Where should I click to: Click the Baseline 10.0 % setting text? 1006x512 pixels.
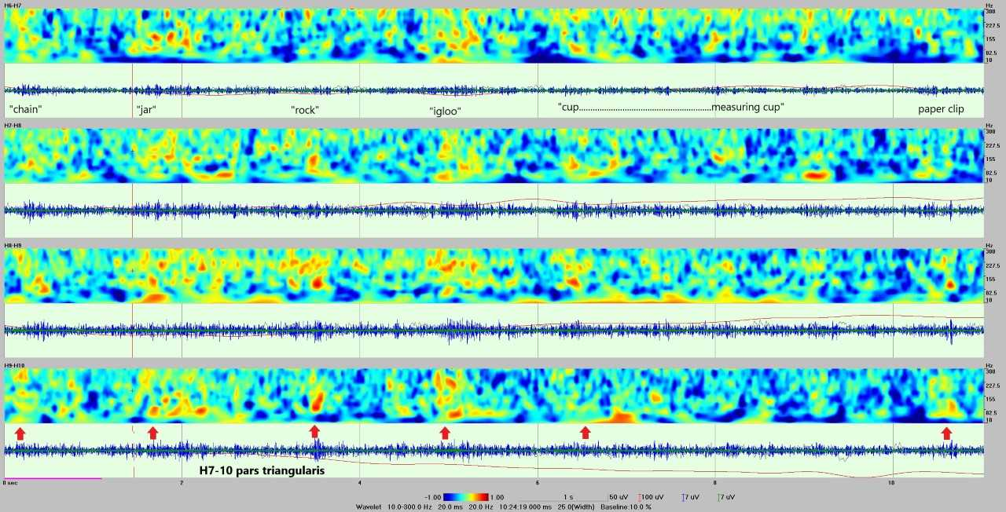coord(626,507)
